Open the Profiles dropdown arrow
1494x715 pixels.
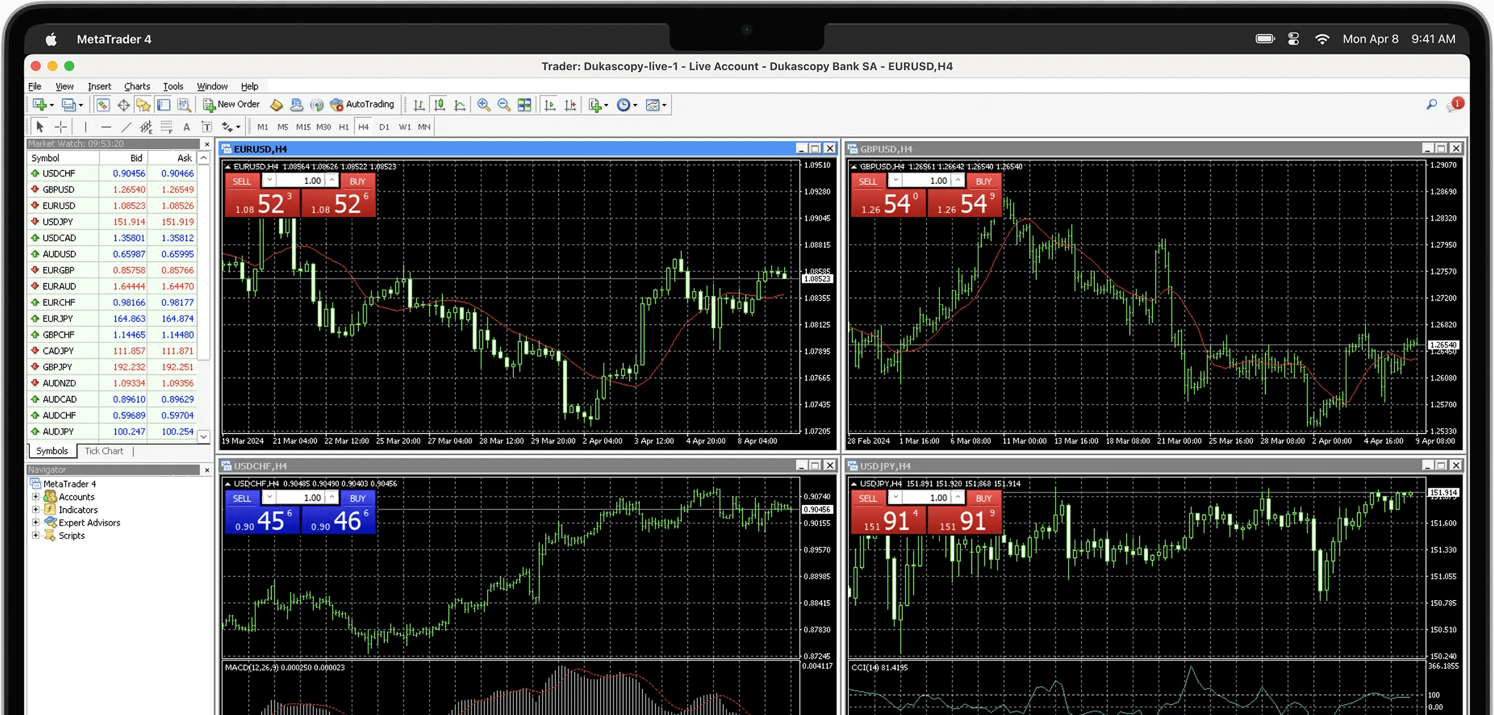(81, 106)
